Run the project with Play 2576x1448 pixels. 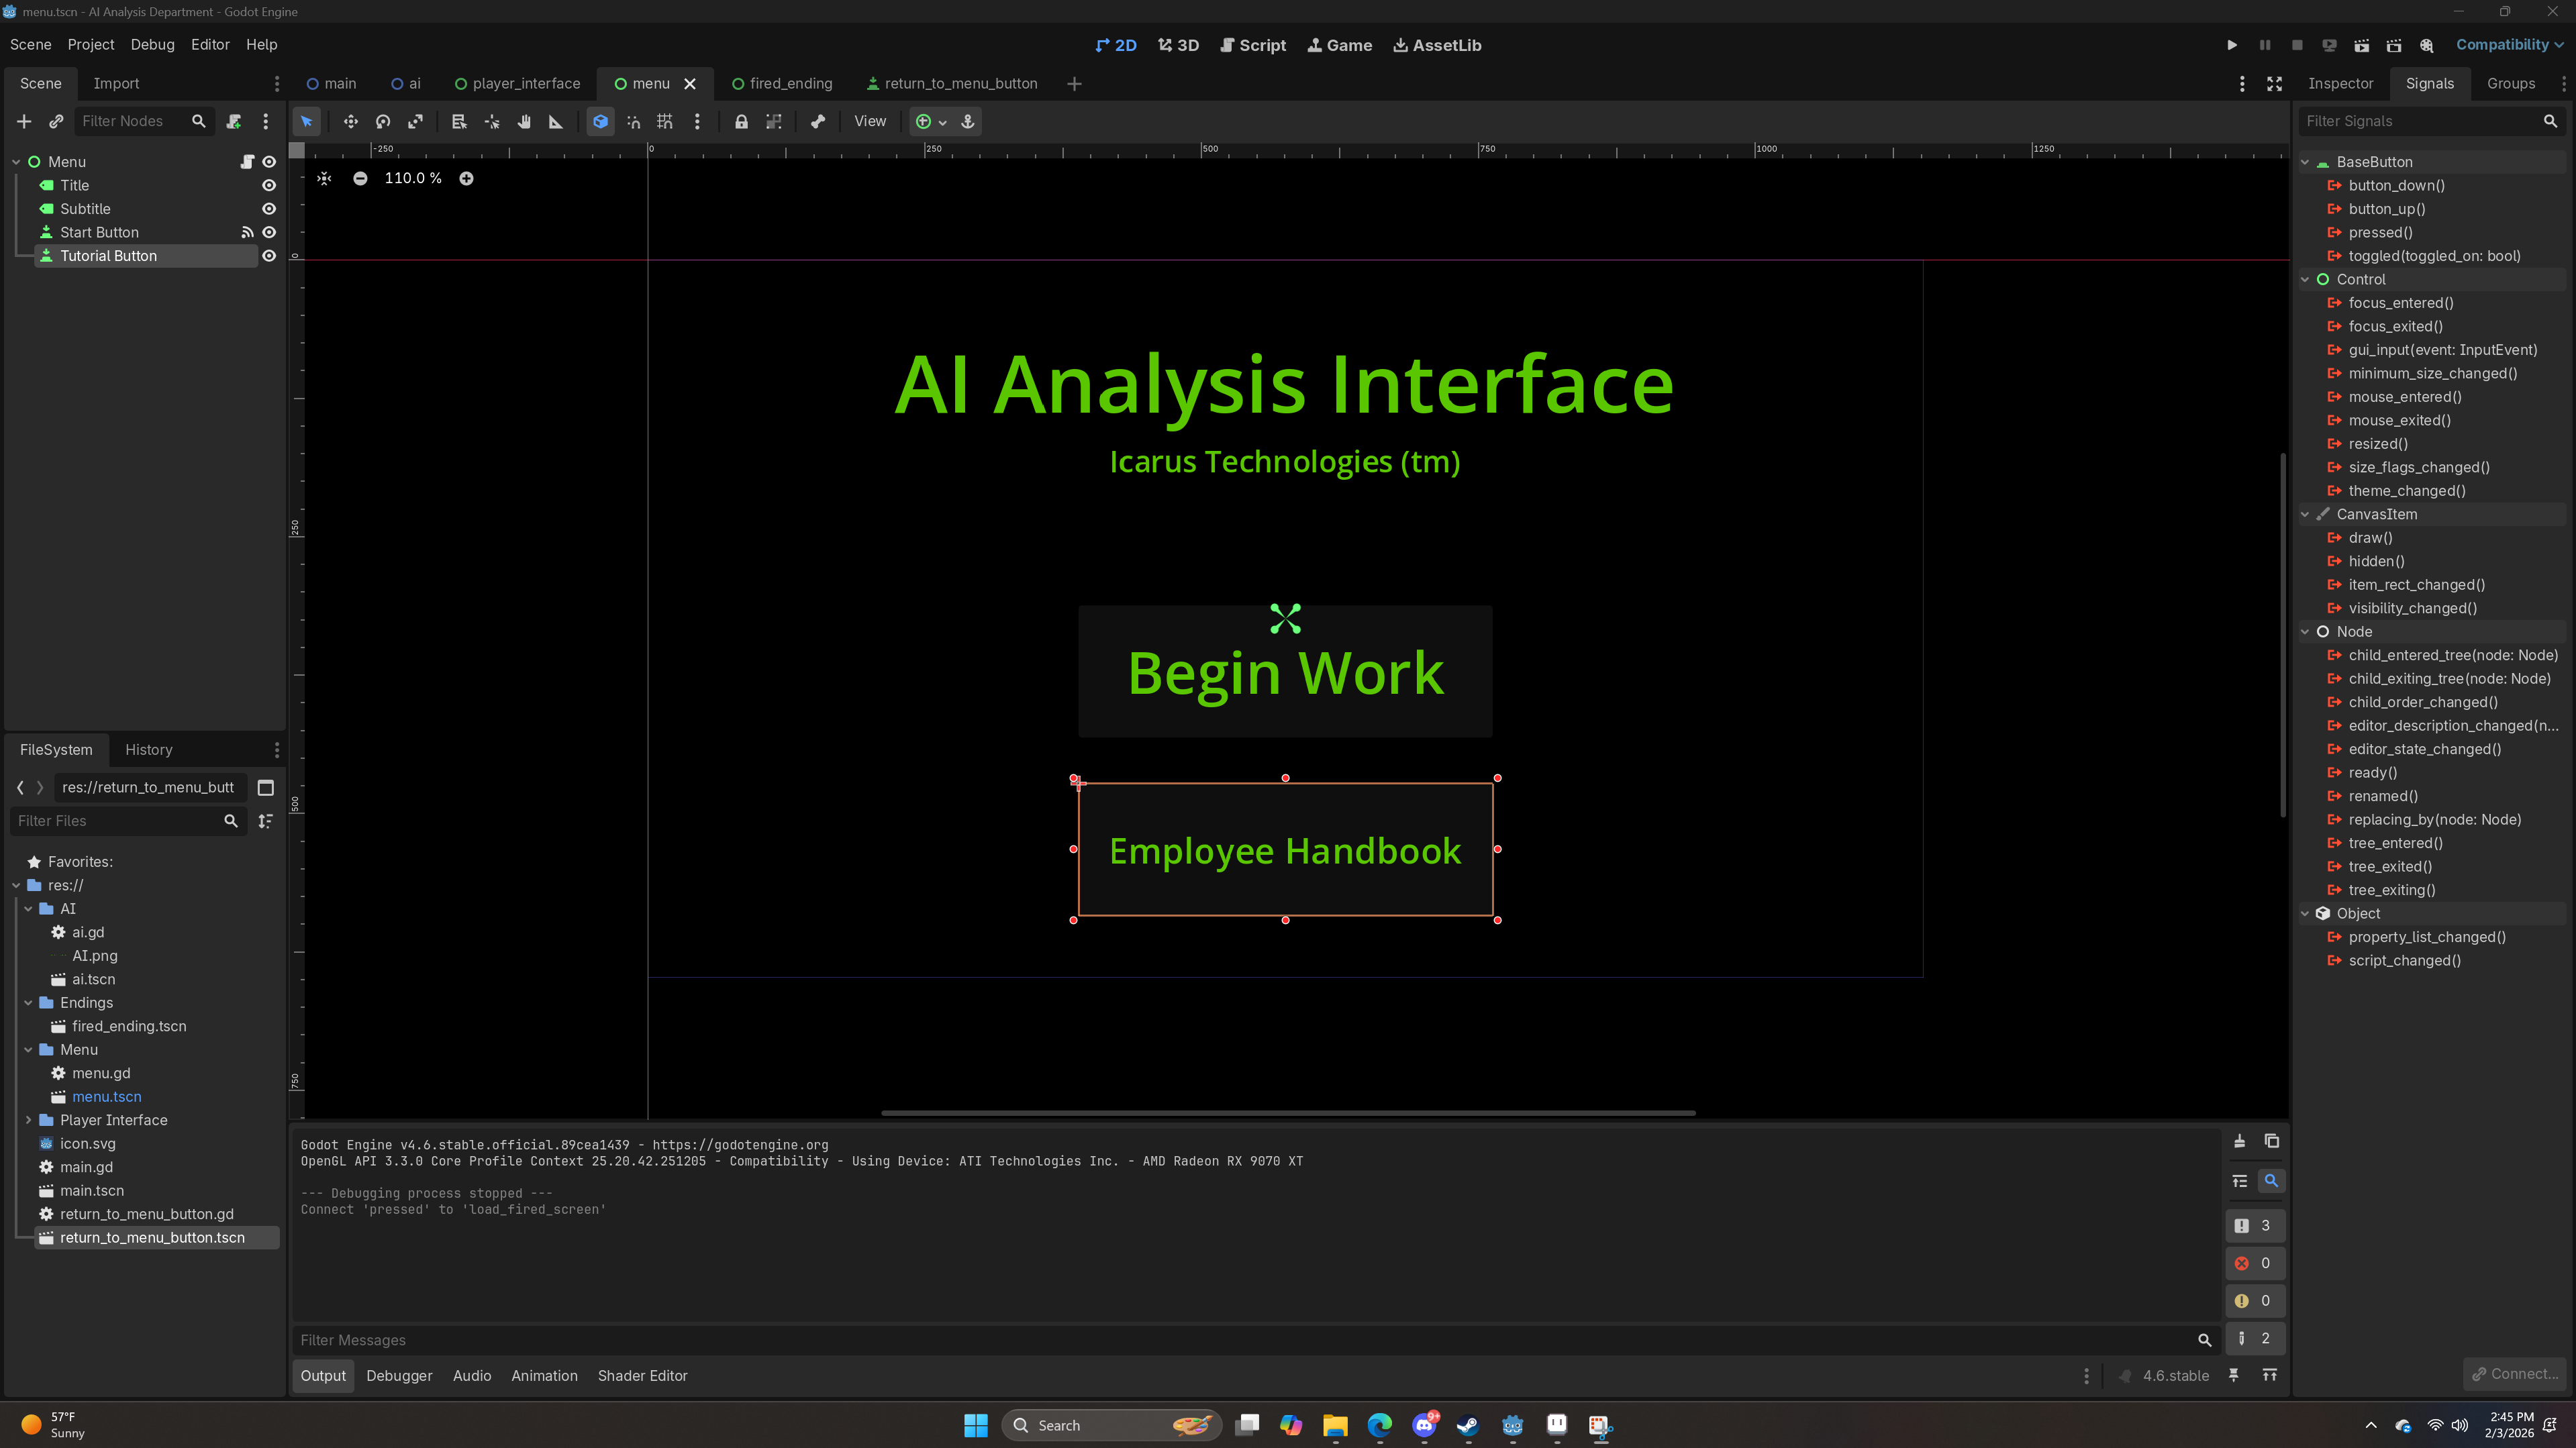coord(2232,45)
